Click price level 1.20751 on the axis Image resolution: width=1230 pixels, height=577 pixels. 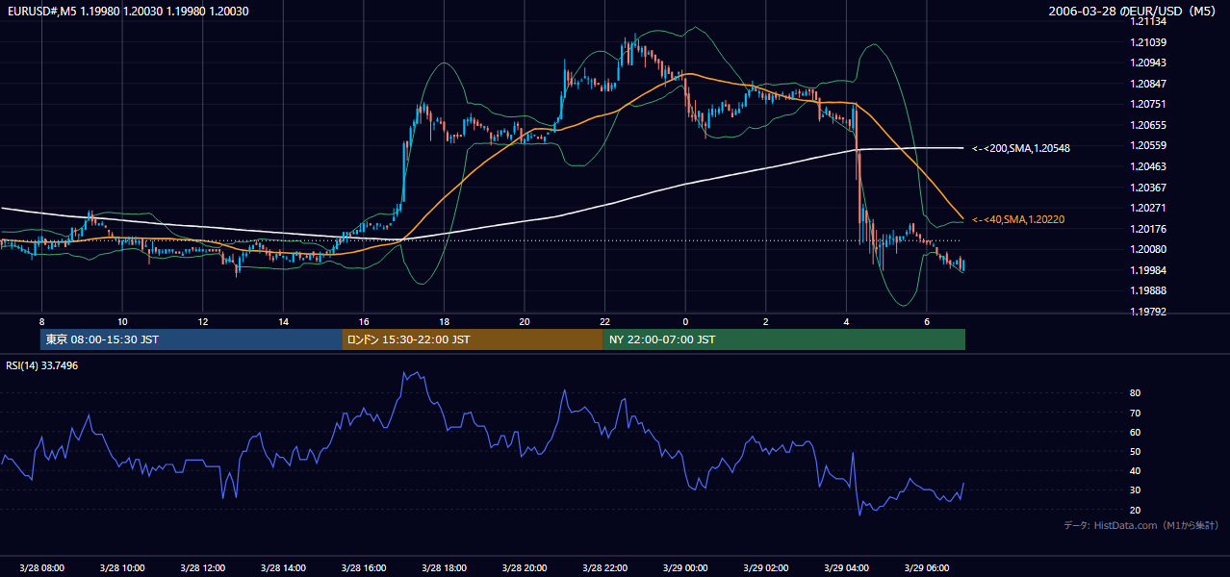coord(1149,104)
